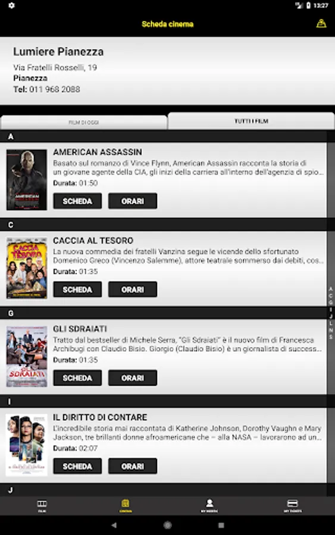Open the Il Diritto di Contare poster
Image resolution: width=335 pixels, height=535 pixels.
coord(27,445)
